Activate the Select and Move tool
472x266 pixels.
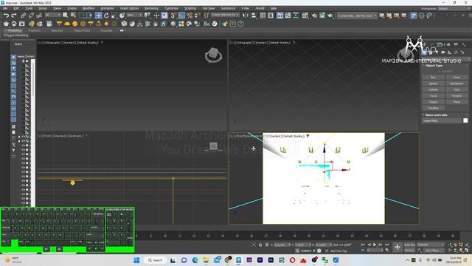[x=98, y=16]
